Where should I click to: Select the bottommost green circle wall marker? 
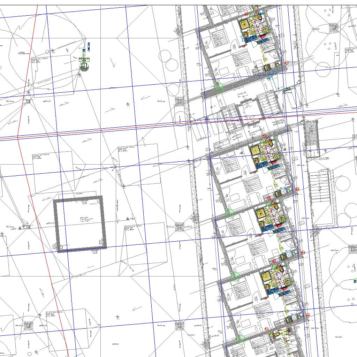[x=240, y=339]
